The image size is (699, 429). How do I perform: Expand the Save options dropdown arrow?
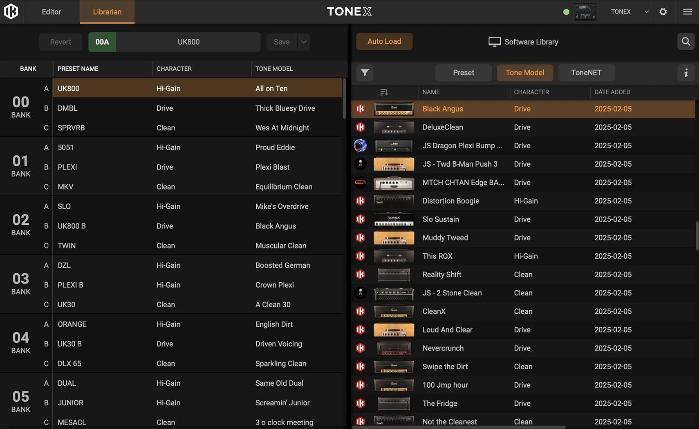(303, 42)
